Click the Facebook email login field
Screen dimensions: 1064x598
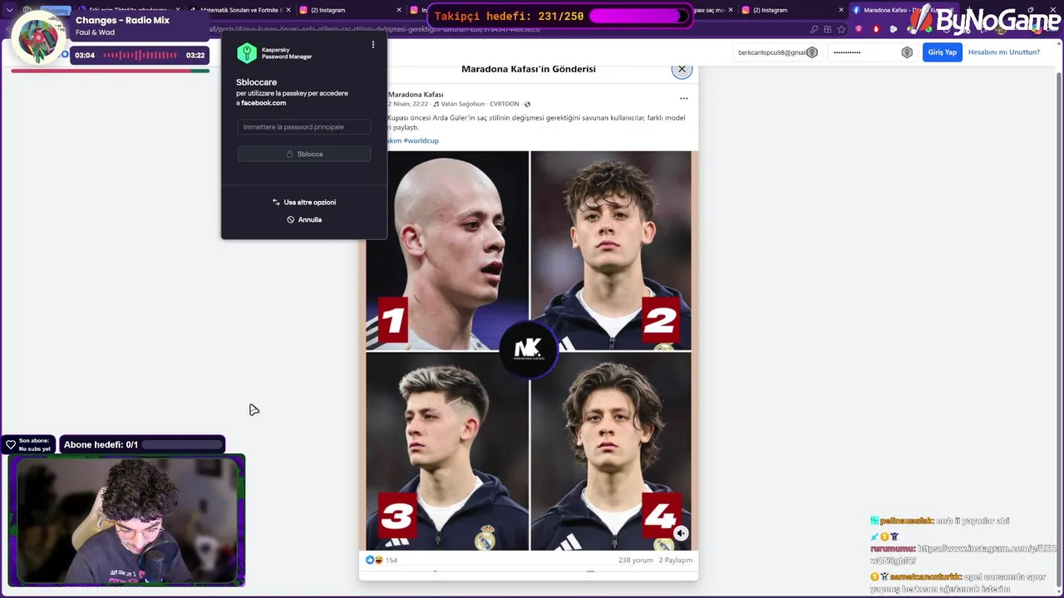777,52
